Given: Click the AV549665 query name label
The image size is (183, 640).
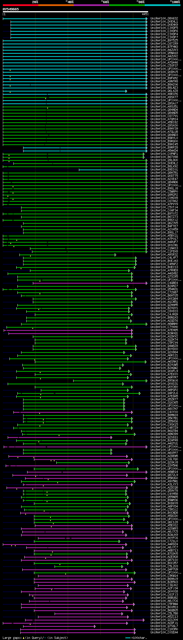Looking at the screenshot, I should tap(11, 9).
